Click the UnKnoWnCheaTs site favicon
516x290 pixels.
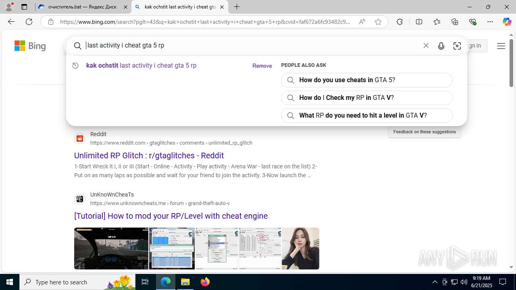[80, 199]
